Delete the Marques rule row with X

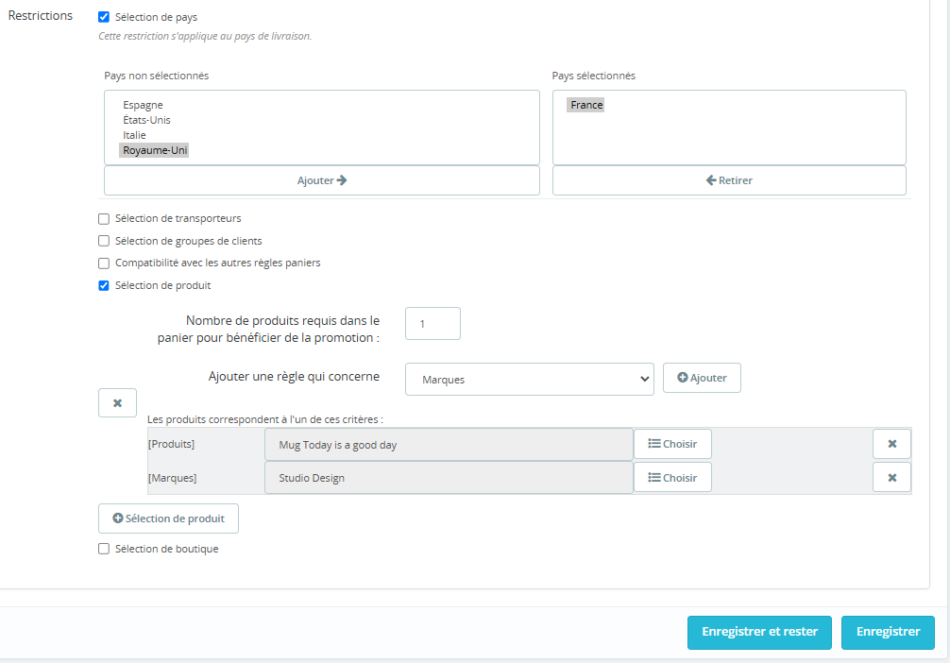click(891, 478)
